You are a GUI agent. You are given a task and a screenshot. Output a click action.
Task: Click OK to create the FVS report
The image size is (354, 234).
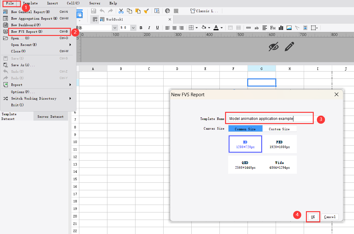tap(313, 217)
